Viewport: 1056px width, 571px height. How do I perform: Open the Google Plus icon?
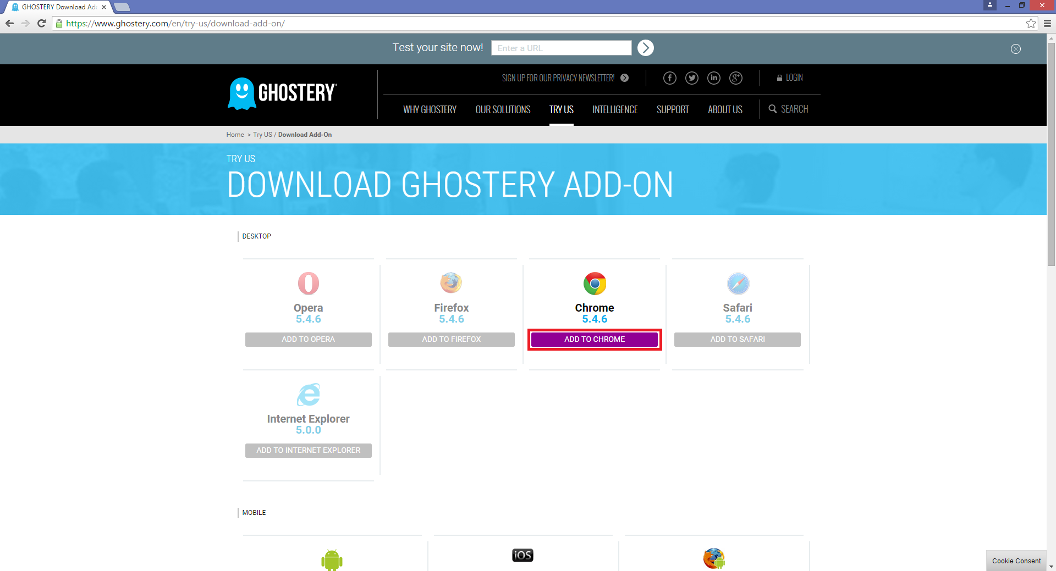pos(735,78)
